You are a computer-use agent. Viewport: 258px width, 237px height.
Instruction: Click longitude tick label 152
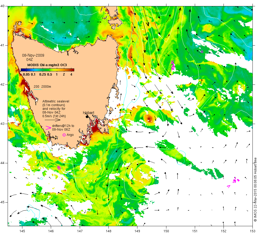(x=224, y=231)
